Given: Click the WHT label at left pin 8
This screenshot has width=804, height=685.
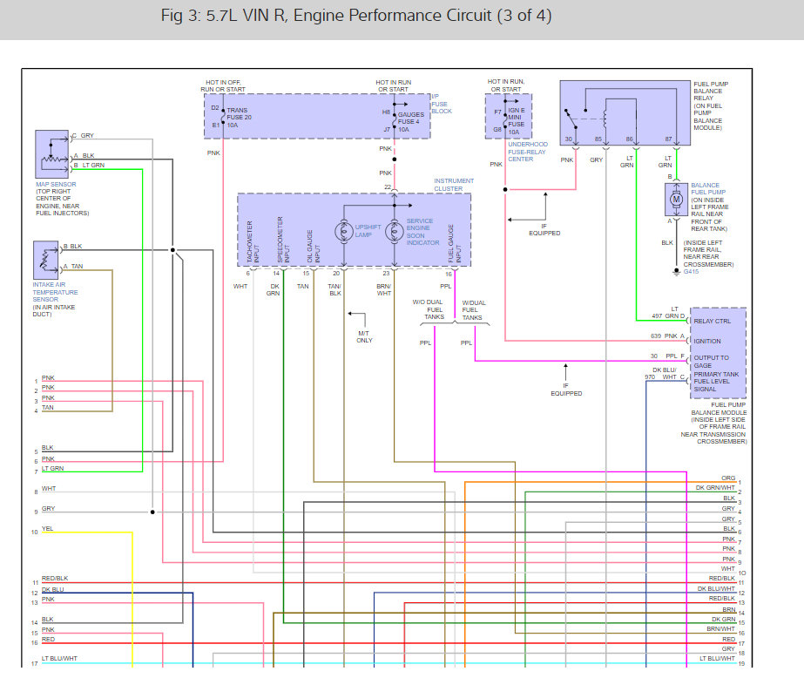Looking at the screenshot, I should (49, 489).
